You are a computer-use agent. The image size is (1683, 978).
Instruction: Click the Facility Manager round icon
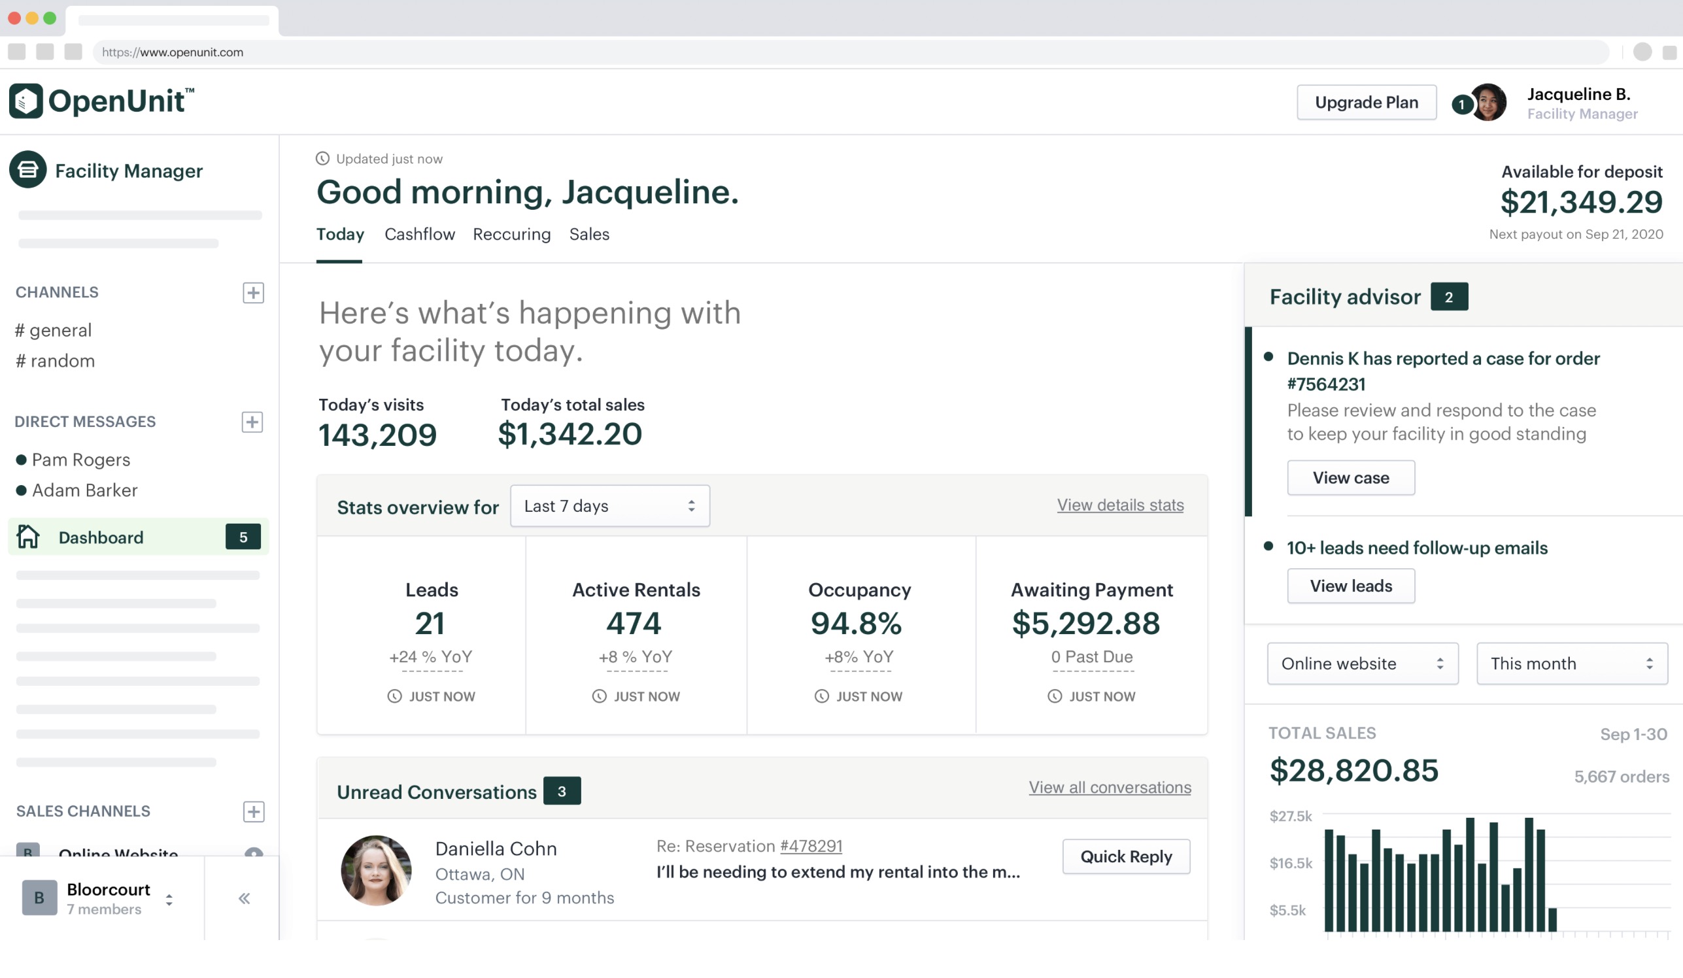click(28, 170)
